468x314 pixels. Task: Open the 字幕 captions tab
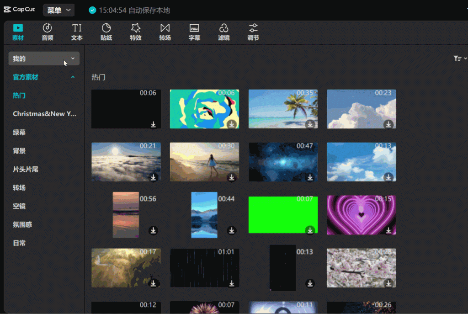[194, 32]
